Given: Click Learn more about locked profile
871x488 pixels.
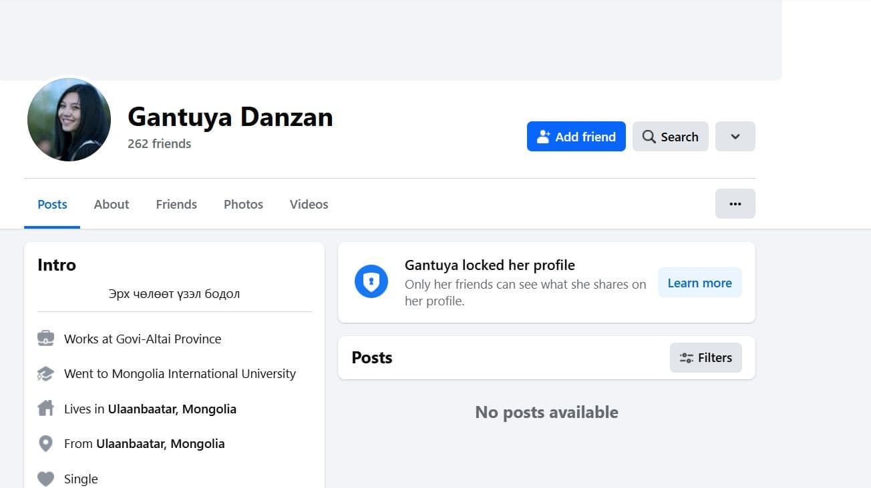Looking at the screenshot, I should click(x=699, y=283).
